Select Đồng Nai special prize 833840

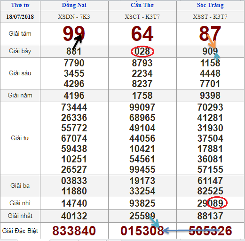point(74,231)
